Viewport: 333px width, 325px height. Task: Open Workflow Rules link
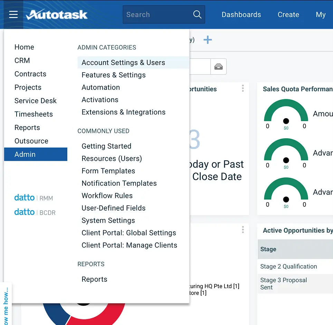(107, 196)
